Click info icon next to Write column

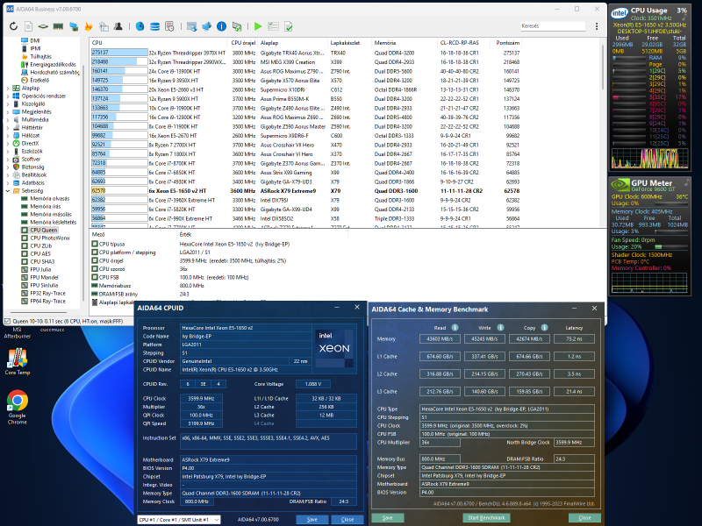pyautogui.click(x=500, y=327)
